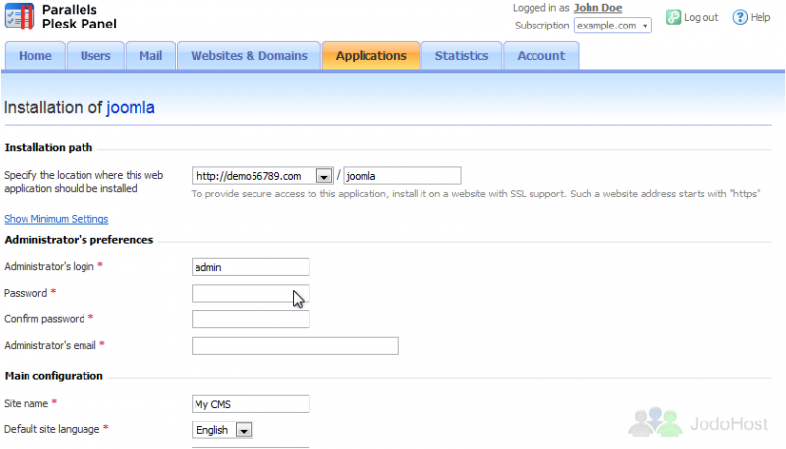Click the Administrator's email field
Screen dimensions: 786x449
coord(296,346)
